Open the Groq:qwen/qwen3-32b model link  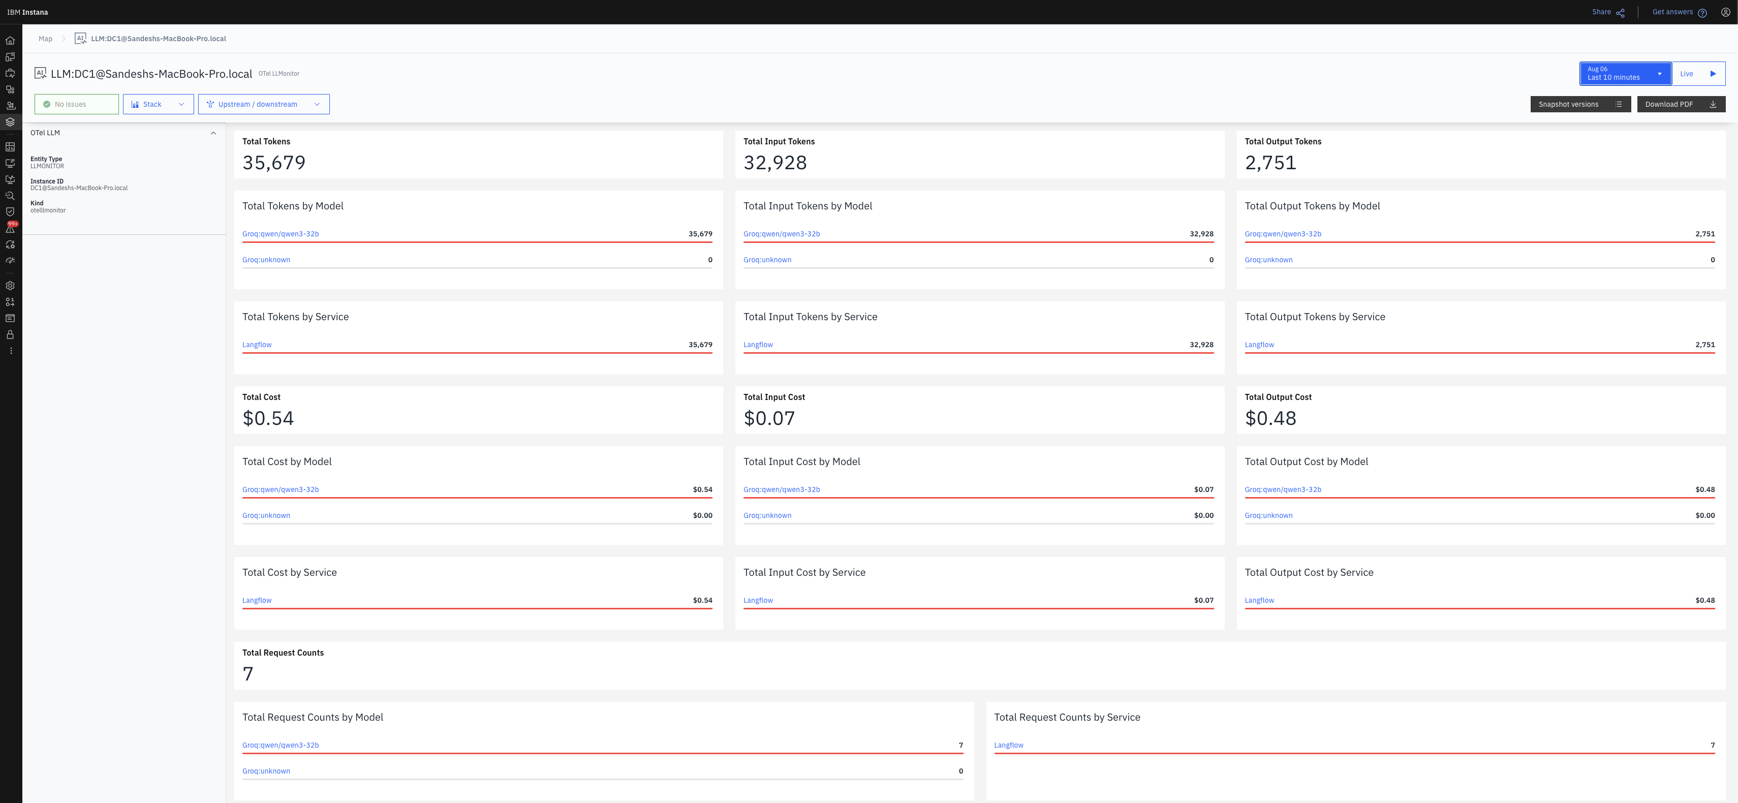pos(281,233)
